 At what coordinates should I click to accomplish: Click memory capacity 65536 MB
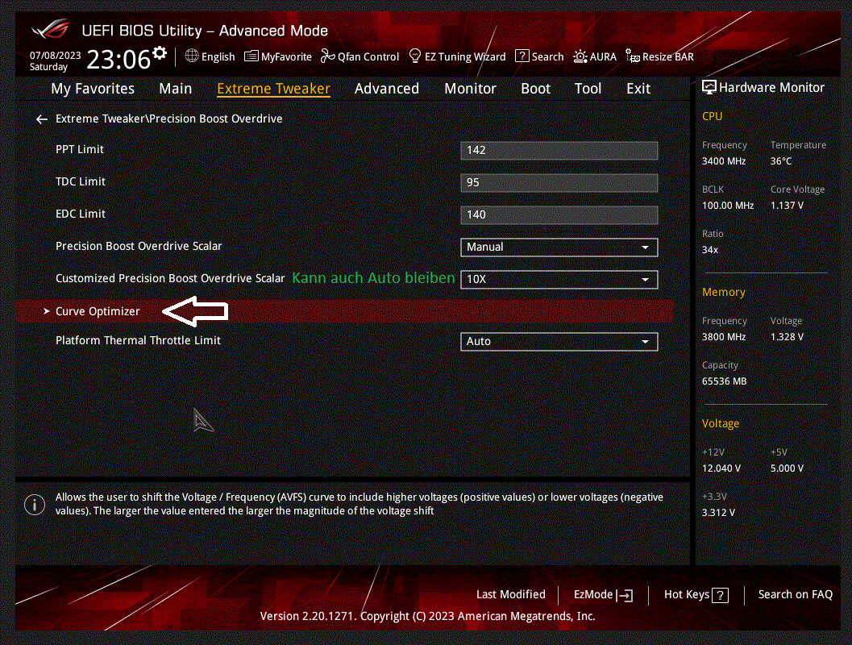(724, 381)
